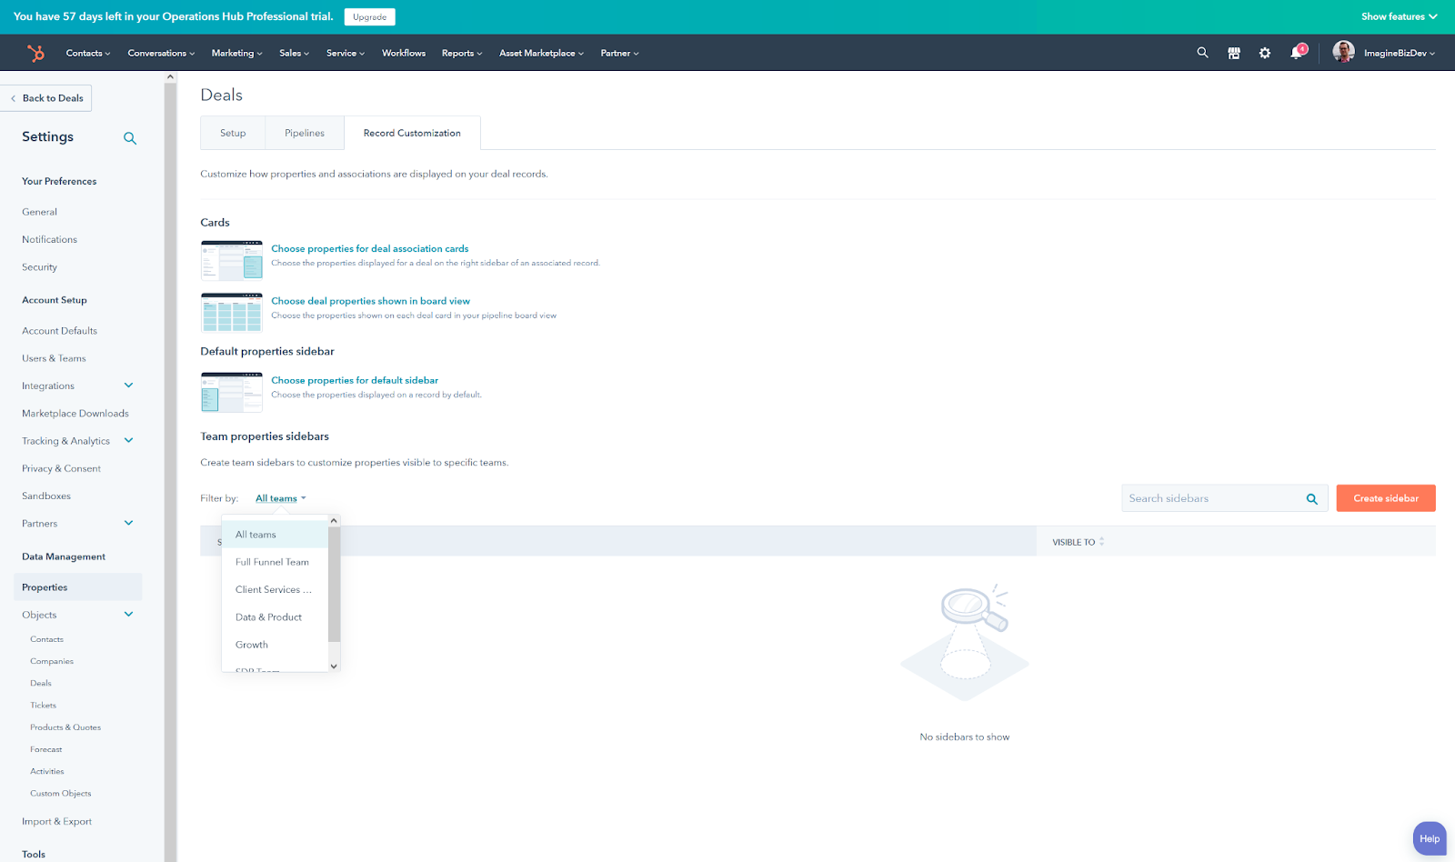Viewport: 1455px width, 862px height.
Task: Click the Create sidebar button
Action: (x=1386, y=498)
